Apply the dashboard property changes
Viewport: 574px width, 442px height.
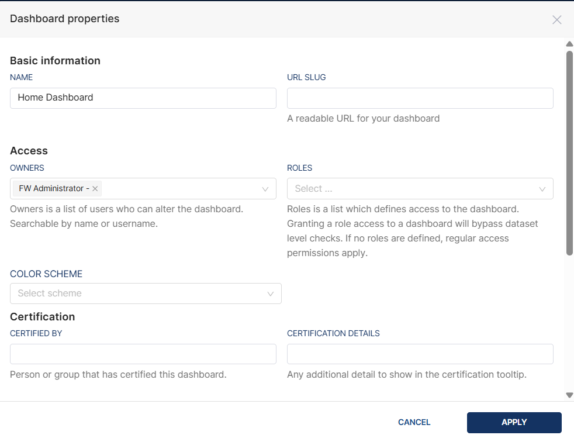point(514,422)
